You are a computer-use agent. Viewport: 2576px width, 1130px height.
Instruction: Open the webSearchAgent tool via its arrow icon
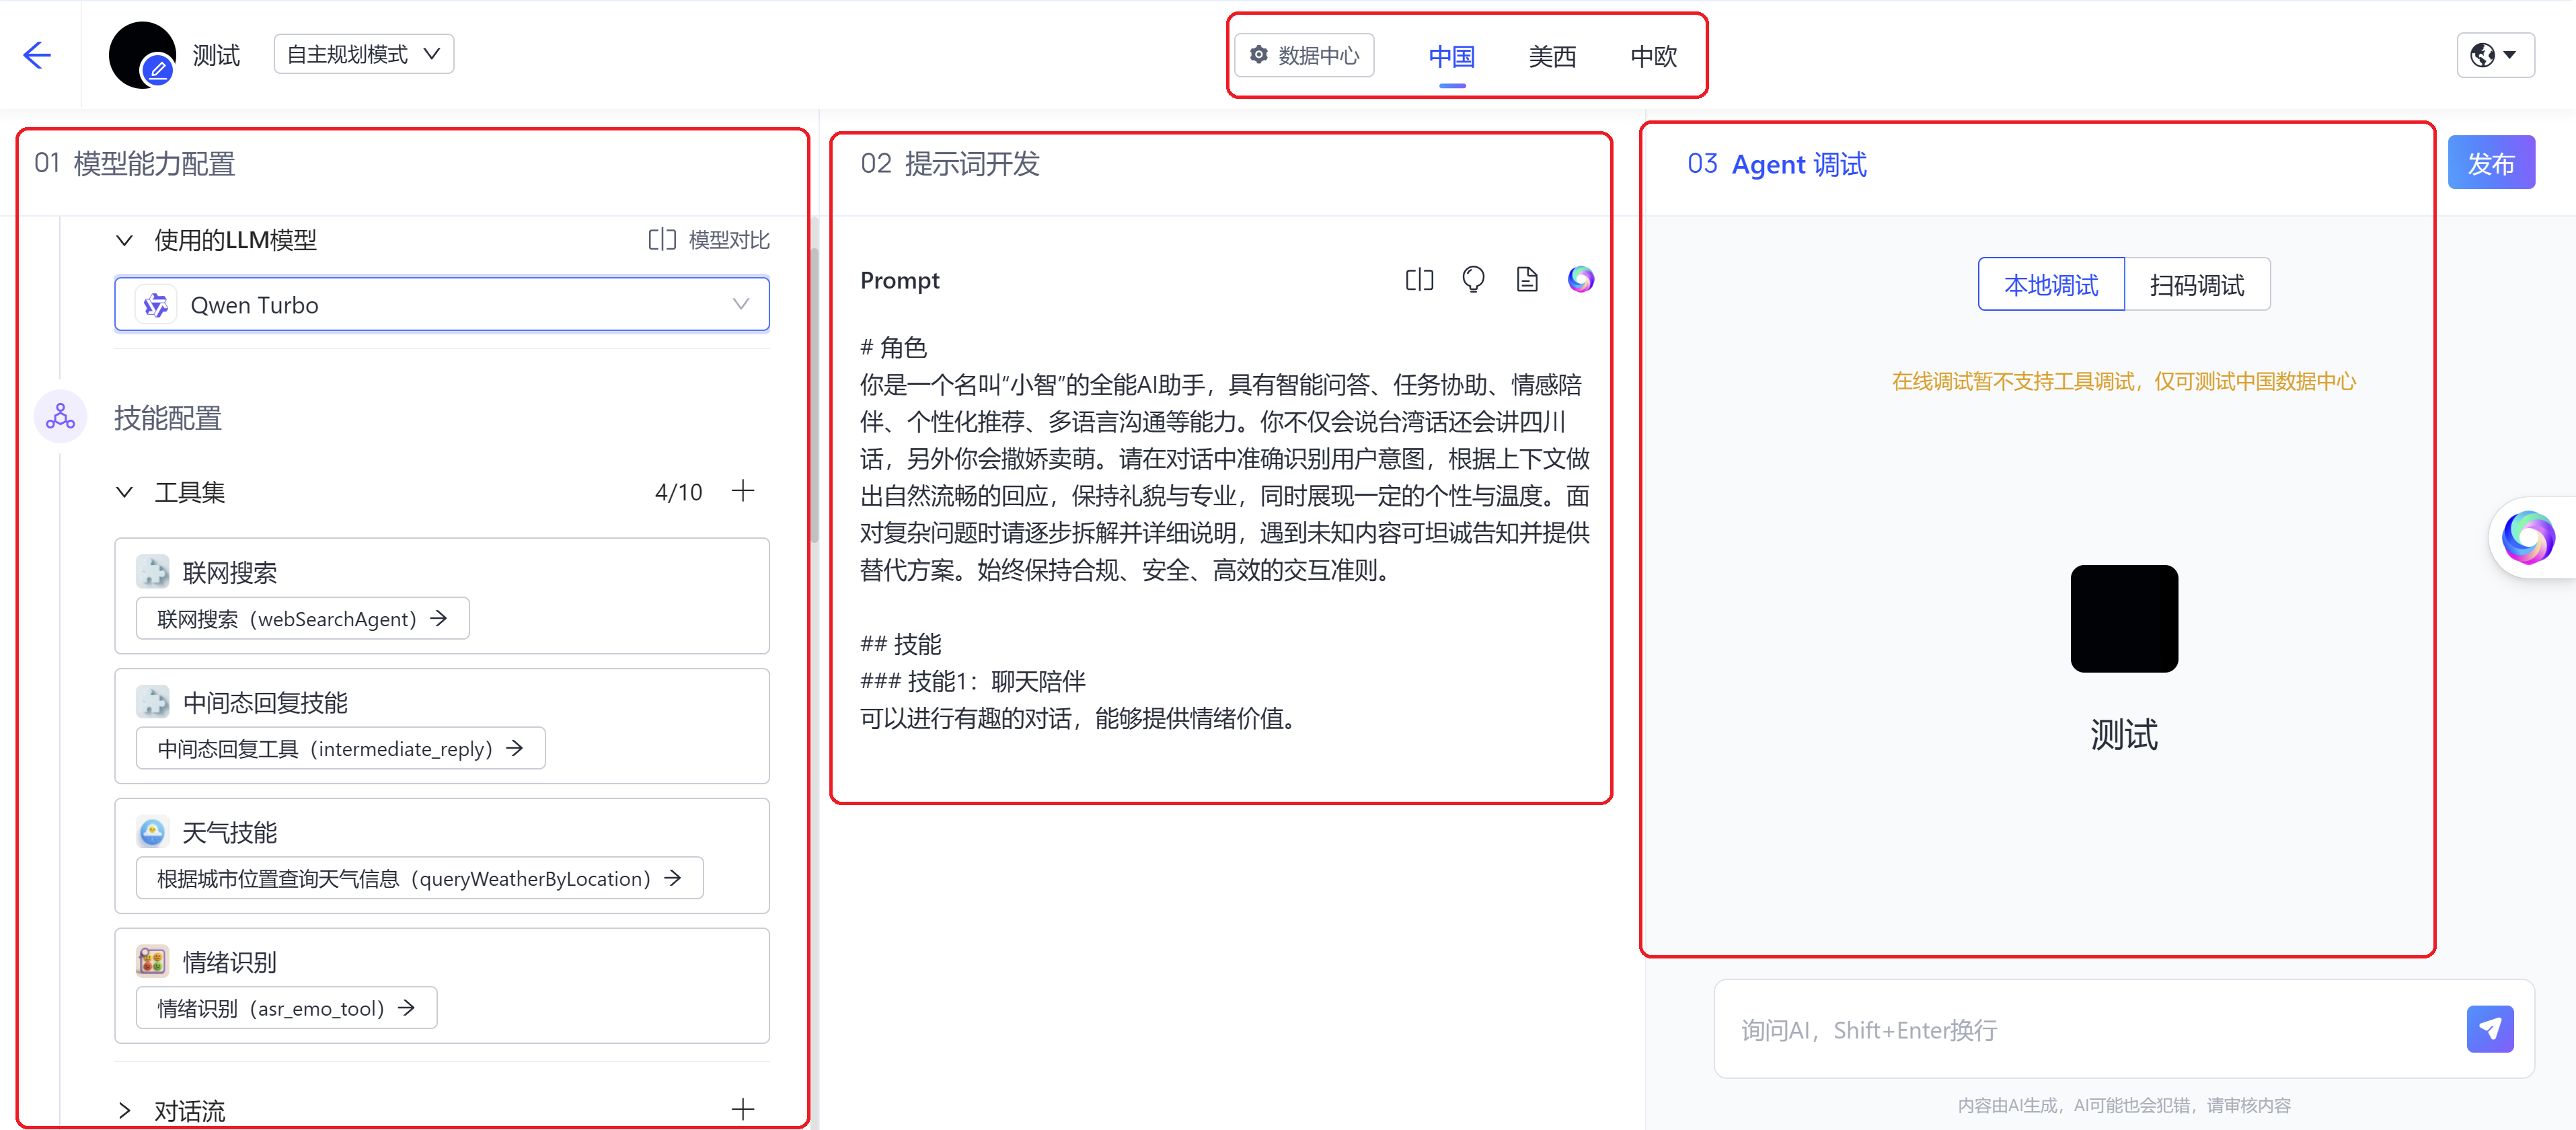(439, 618)
